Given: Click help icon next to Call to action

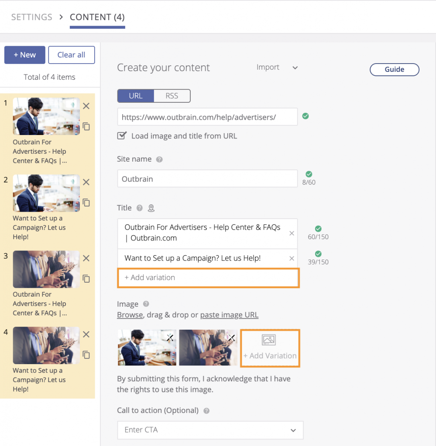Looking at the screenshot, I should (x=206, y=411).
